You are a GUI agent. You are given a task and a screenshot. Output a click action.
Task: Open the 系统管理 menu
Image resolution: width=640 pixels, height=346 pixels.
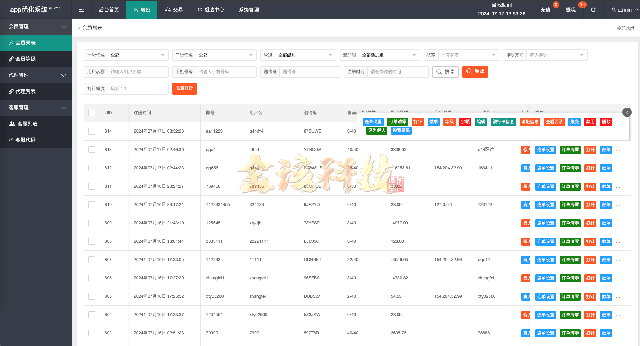248,9
